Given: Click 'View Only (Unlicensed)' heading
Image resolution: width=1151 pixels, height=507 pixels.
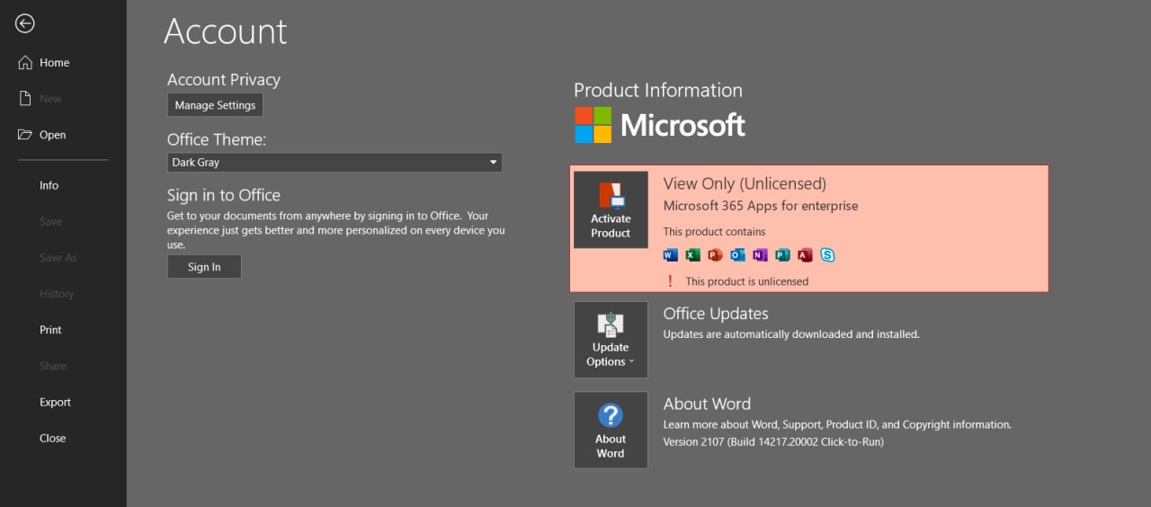Looking at the screenshot, I should [x=745, y=183].
